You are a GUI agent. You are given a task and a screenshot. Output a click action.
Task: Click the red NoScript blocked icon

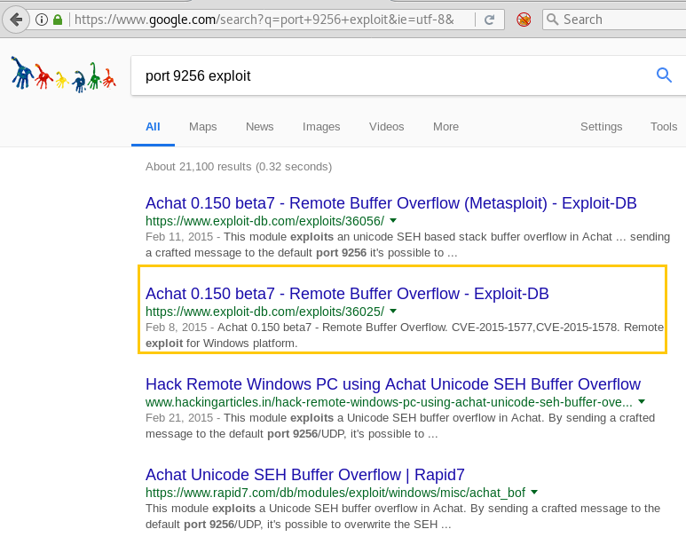click(x=524, y=20)
